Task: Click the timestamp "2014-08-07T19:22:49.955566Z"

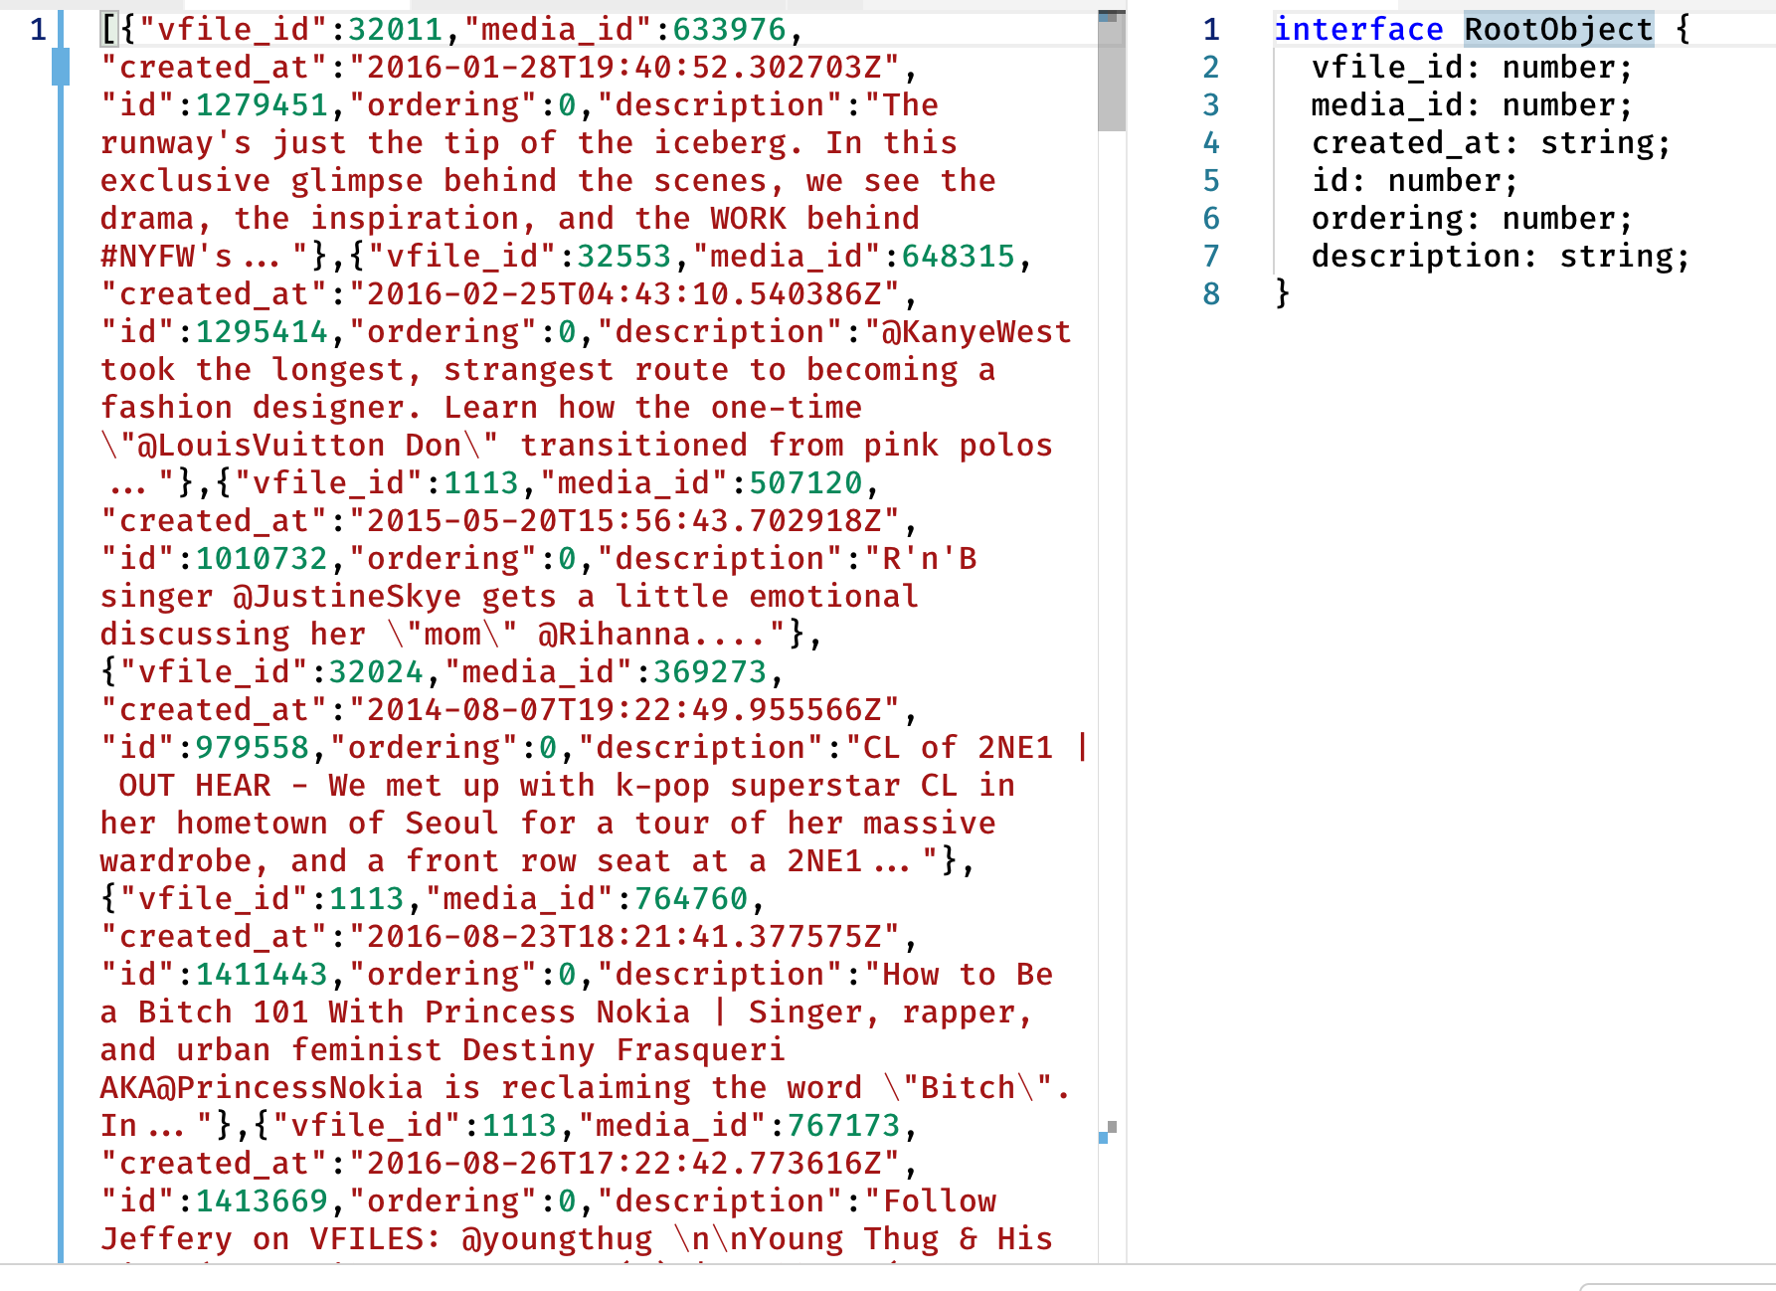Action: pos(624,710)
